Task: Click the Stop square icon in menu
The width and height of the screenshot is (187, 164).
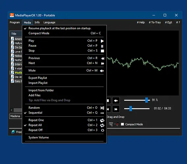Action: point(102,51)
